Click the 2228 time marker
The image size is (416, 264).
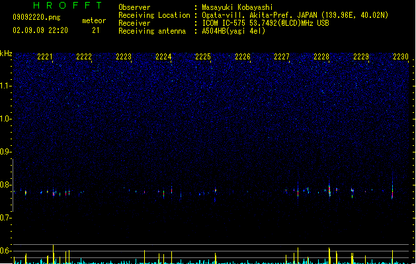click(x=321, y=57)
